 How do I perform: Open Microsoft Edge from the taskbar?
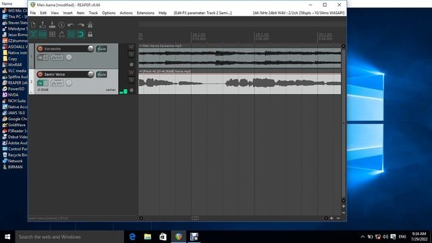(132, 237)
